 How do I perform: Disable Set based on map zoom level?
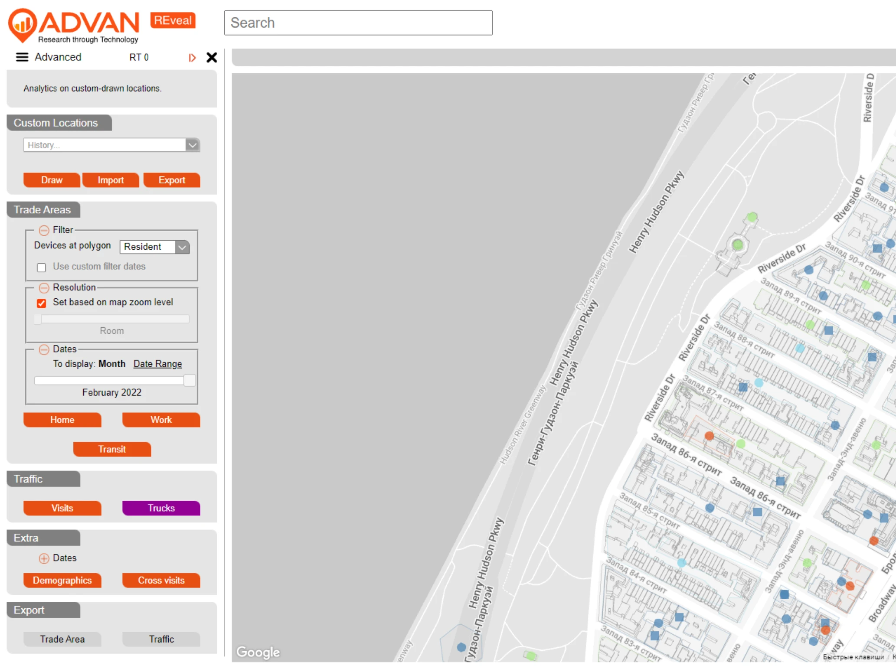[41, 303]
